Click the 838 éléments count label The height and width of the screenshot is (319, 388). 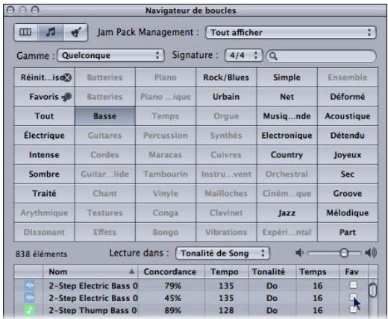[x=41, y=254]
